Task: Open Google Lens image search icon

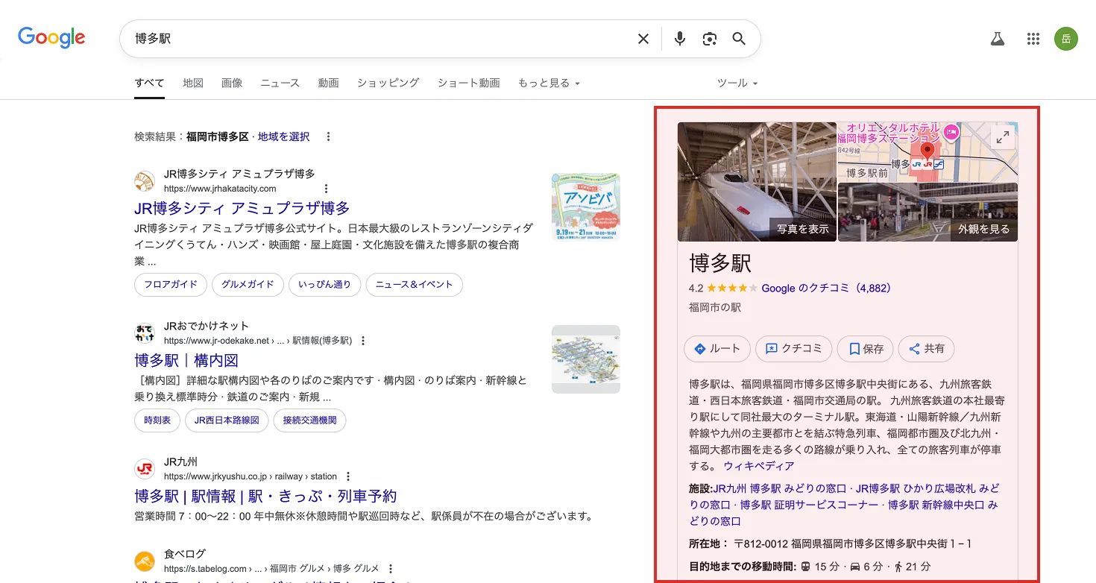Action: tap(710, 39)
